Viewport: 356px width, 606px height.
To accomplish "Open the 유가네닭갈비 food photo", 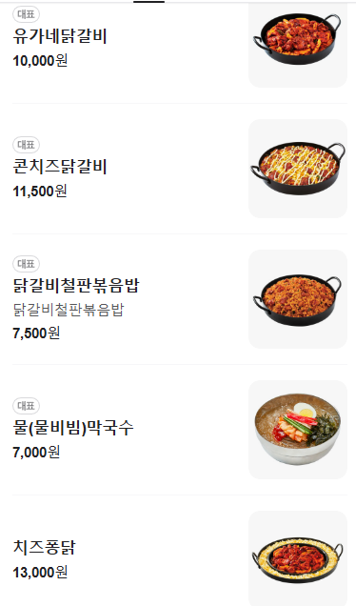I will [298, 44].
